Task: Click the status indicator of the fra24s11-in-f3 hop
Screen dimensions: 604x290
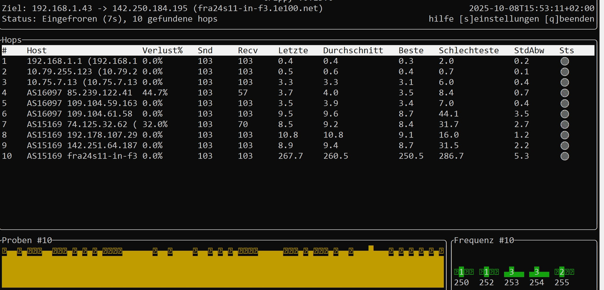Action: (565, 156)
